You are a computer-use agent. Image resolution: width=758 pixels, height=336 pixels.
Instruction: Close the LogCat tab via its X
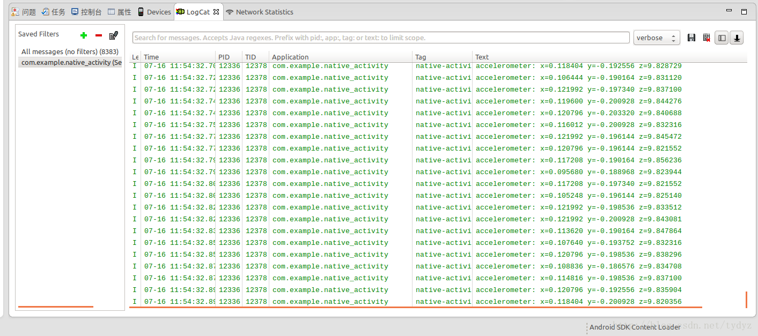coord(216,12)
